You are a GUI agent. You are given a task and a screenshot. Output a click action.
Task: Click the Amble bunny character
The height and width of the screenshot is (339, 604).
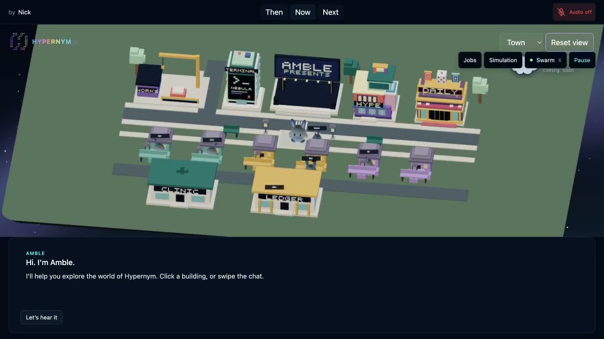tap(298, 131)
